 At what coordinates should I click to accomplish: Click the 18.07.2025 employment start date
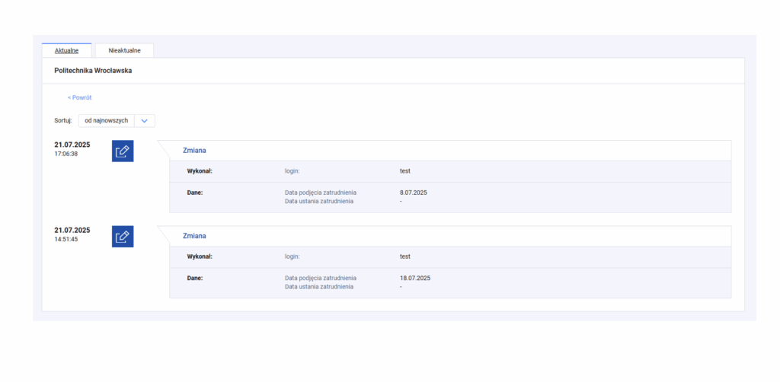(x=415, y=279)
